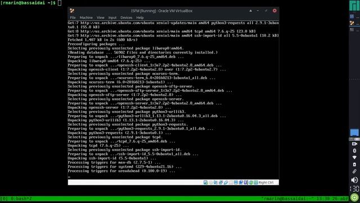Click the 'Get:8' tcpd download line
360x203 pixels.
(161, 32)
